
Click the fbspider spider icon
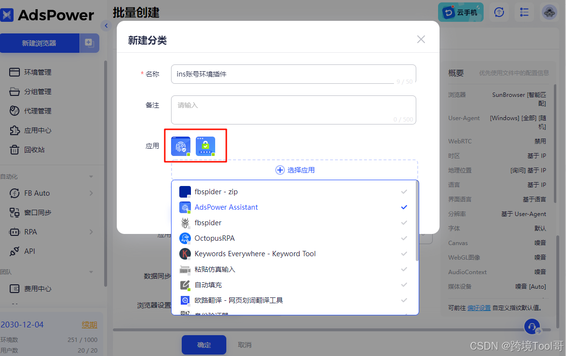pyautogui.click(x=185, y=222)
